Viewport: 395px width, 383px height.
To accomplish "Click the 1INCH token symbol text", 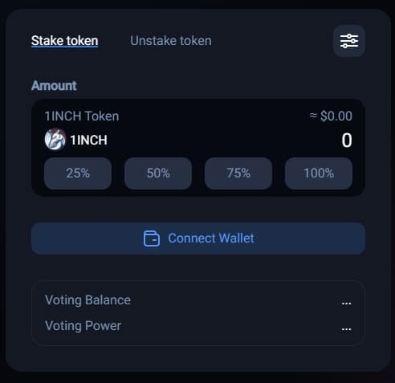I will click(89, 140).
